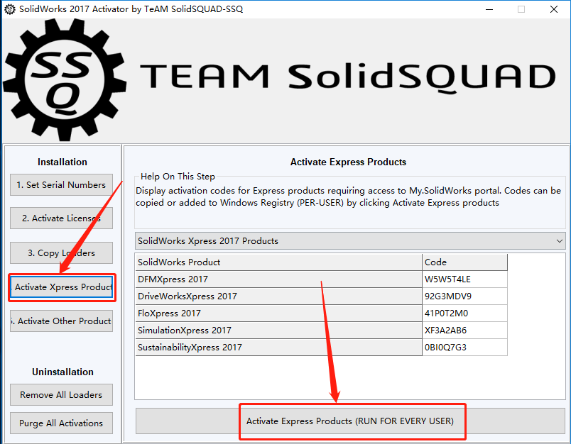The width and height of the screenshot is (571, 444).
Task: Open Activate Other Products step
Action: click(61, 321)
